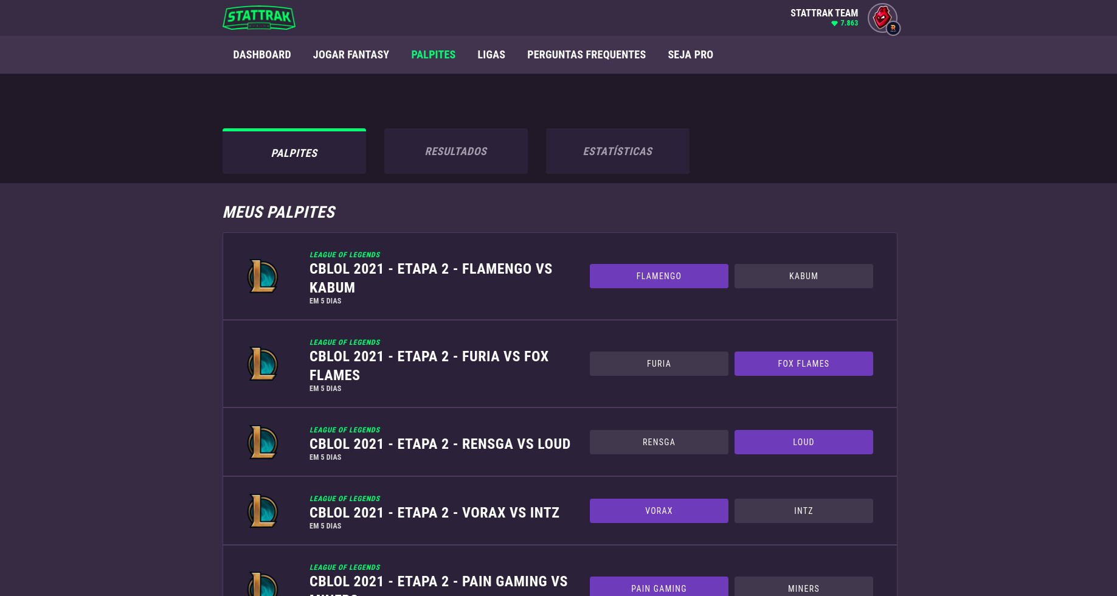This screenshot has height=596, width=1117.
Task: Open the StatTrak Team profile avatar
Action: point(882,18)
